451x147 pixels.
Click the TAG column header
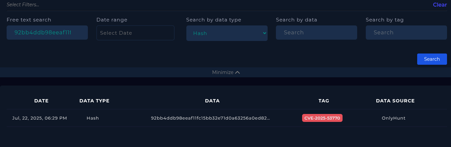coord(324,101)
